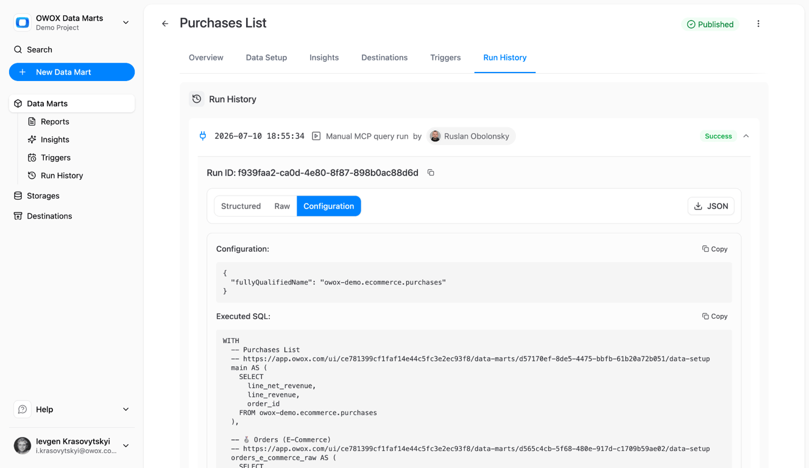Click the Reports document icon
Image resolution: width=809 pixels, height=468 pixels.
32,121
